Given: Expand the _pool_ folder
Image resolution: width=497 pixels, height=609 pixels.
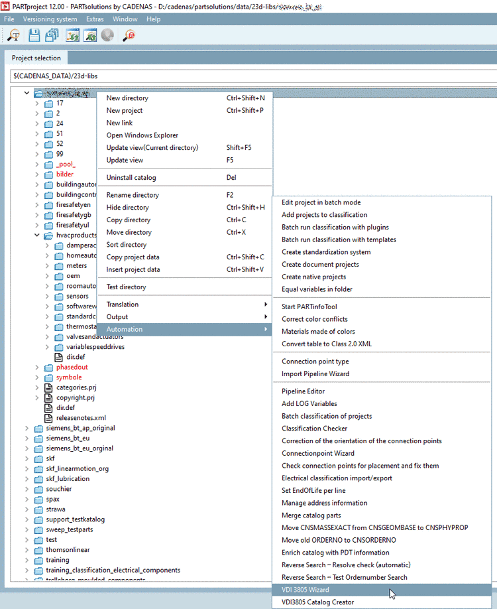Looking at the screenshot, I should coord(37,165).
